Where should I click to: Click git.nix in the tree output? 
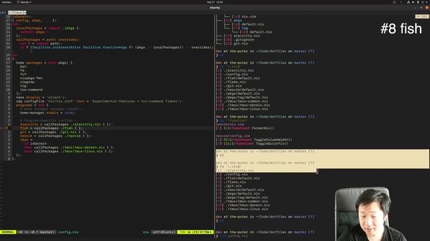point(241,44)
